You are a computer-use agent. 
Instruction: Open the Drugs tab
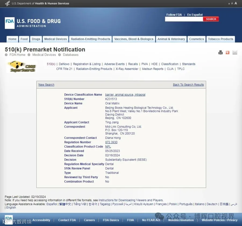coord(36,39)
